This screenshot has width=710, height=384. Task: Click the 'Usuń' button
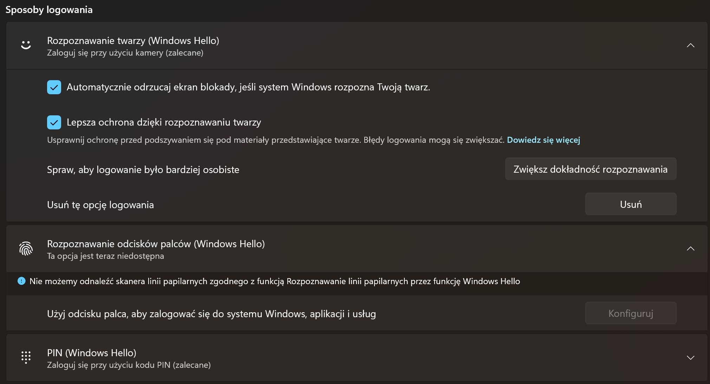(631, 204)
